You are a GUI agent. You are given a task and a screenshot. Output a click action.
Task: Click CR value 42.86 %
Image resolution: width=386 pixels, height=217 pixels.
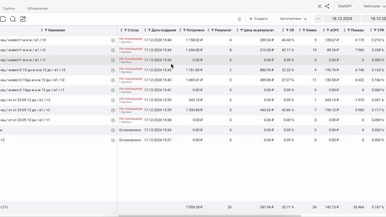[x=288, y=110]
